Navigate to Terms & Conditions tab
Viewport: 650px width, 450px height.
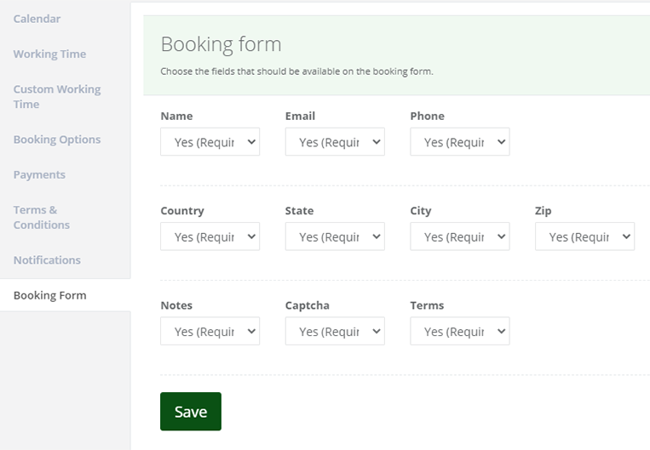[42, 217]
